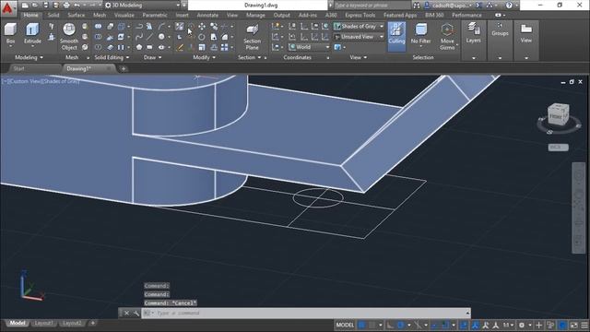590x332 pixels.
Task: Click the Undo arrow in quick access toolbar
Action: tap(77, 6)
